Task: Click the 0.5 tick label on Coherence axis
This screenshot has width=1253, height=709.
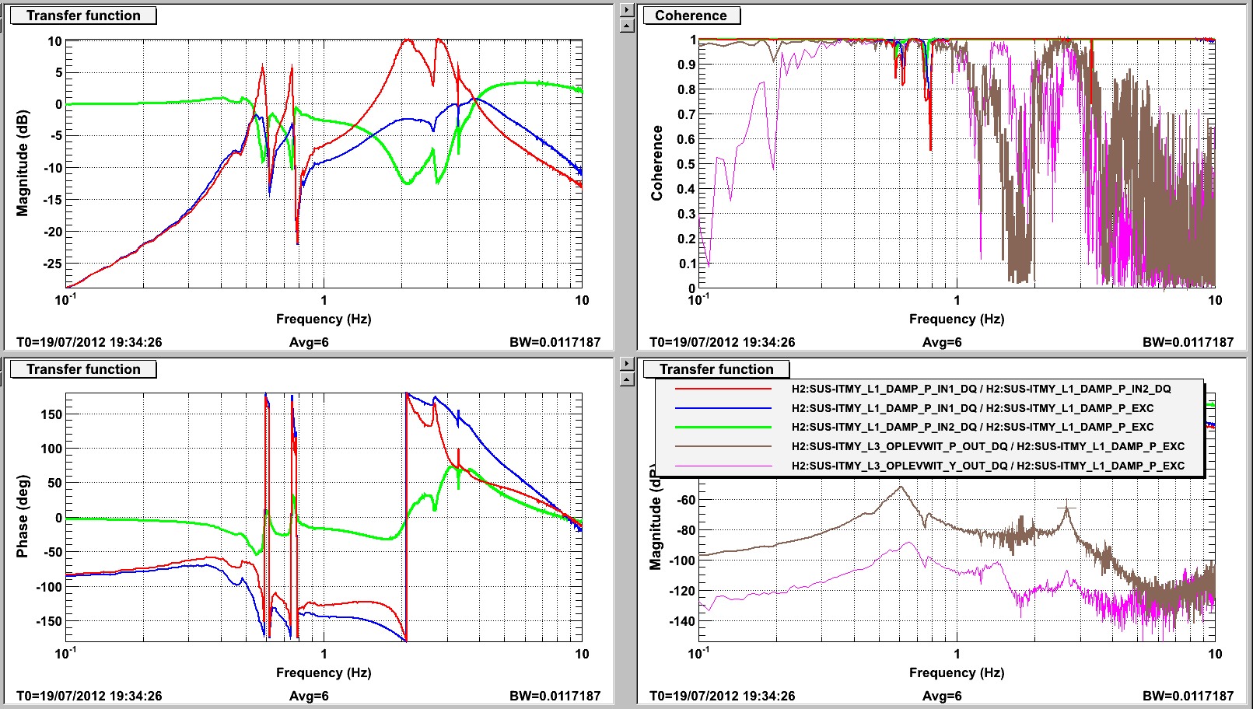Action: point(687,164)
